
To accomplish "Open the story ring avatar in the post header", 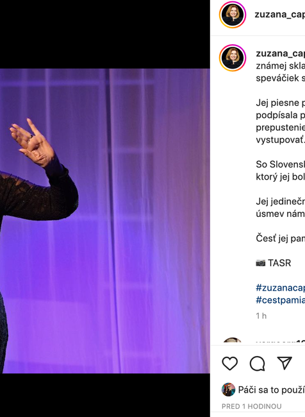I will 233,15.
